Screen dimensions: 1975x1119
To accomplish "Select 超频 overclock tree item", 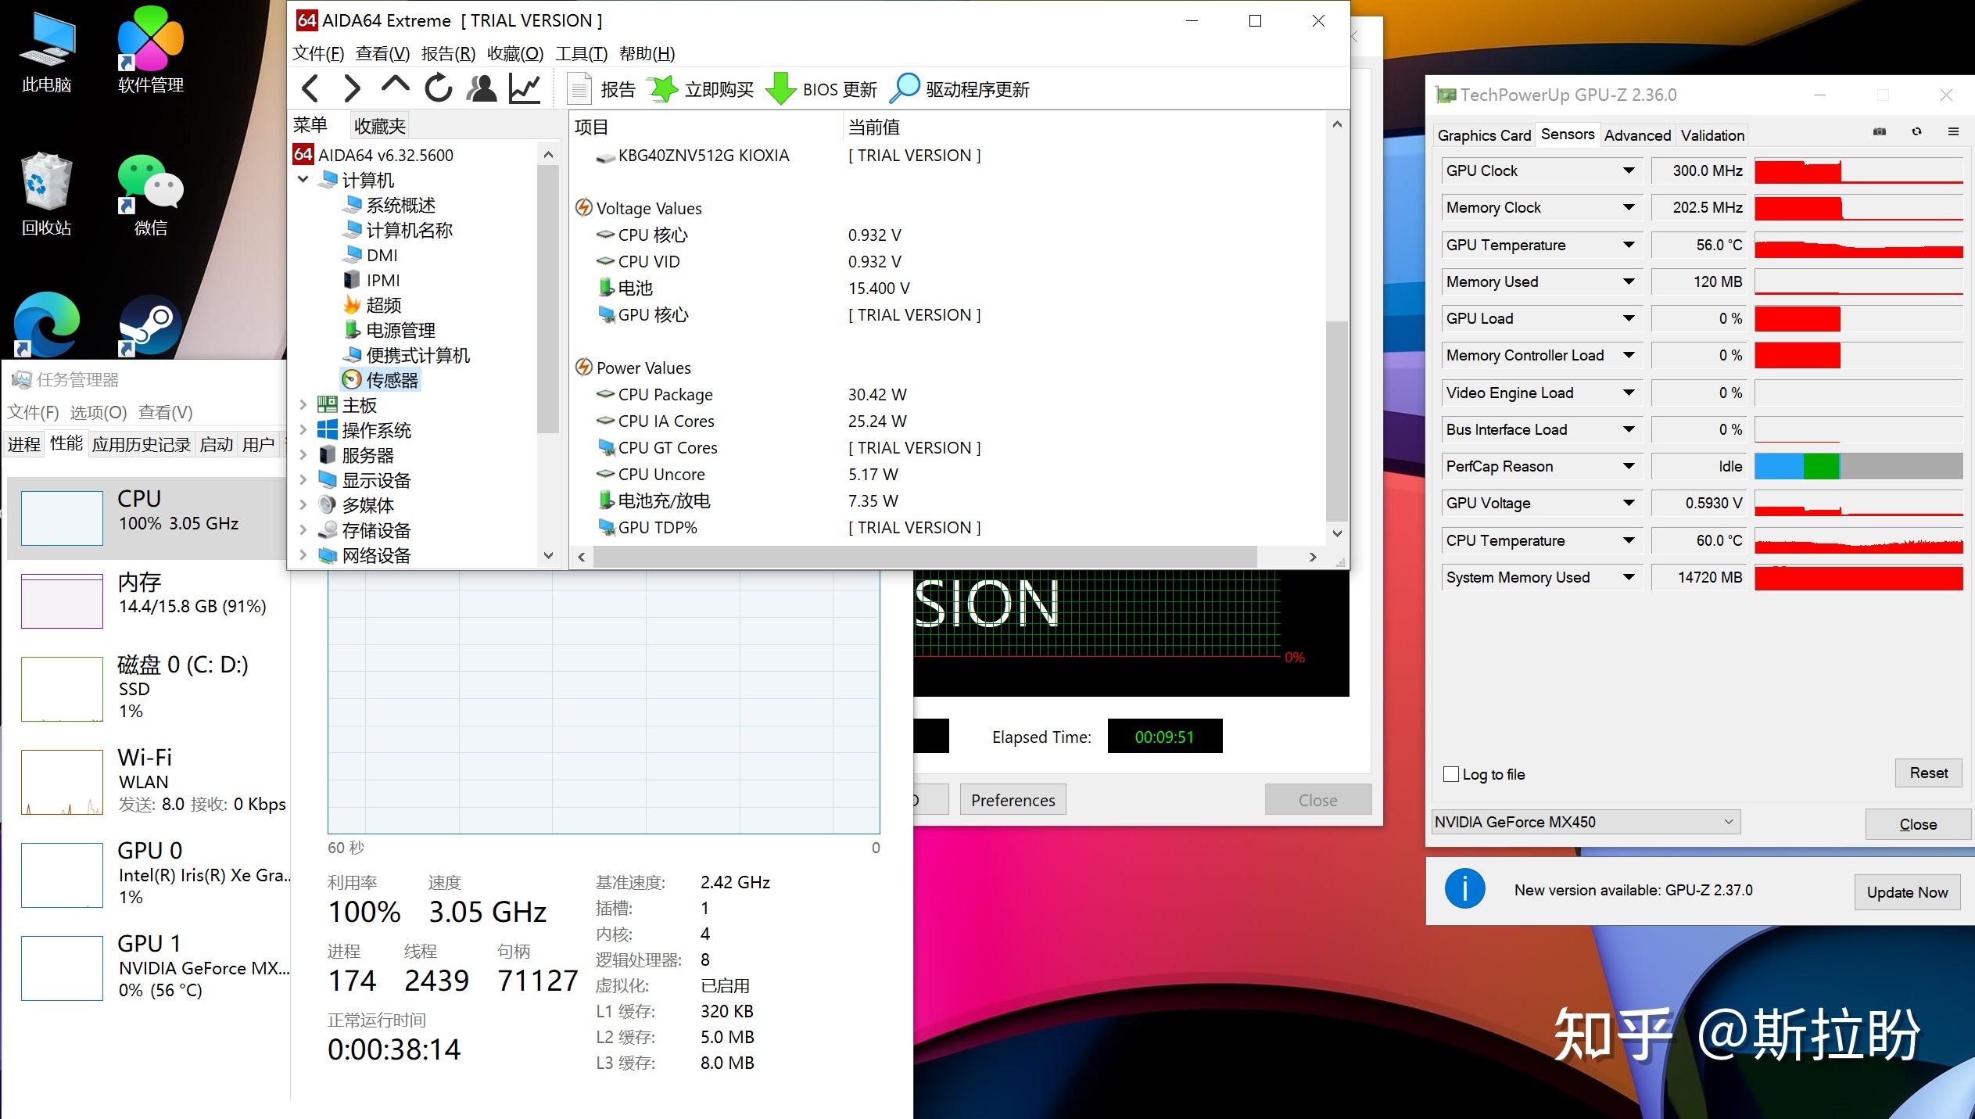I will 372,305.
